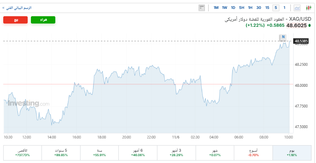Click the red Sell (بيع) button

coord(15,20)
